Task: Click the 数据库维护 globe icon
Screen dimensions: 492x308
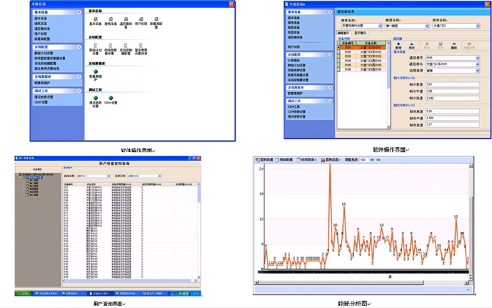Action: (x=95, y=73)
